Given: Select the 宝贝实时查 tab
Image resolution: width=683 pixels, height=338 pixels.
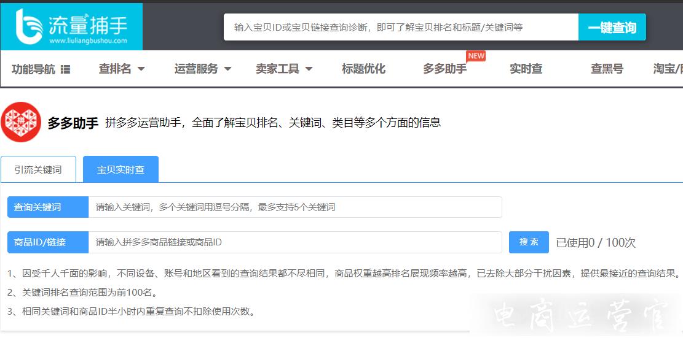Looking at the screenshot, I should (x=120, y=169).
